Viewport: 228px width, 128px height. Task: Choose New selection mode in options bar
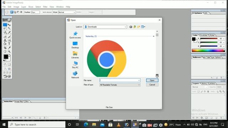click(12, 12)
